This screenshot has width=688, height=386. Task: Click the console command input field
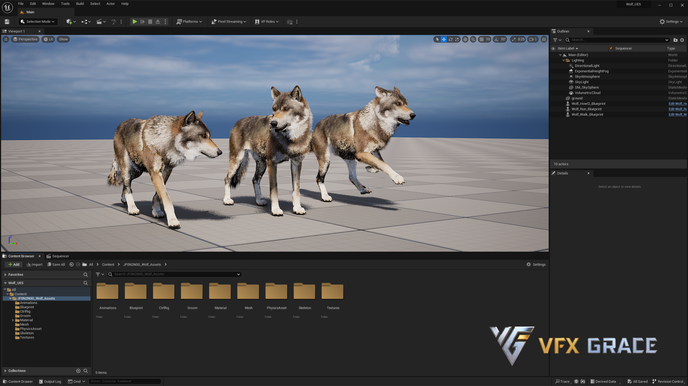125,381
